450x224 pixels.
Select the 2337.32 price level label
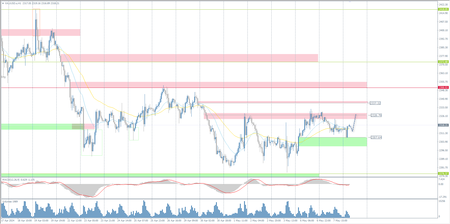tap(375, 103)
